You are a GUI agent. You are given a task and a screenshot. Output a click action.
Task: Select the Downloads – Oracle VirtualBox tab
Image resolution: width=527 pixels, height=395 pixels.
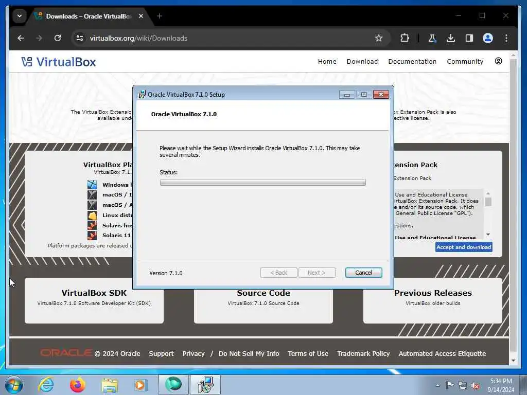coord(88,16)
